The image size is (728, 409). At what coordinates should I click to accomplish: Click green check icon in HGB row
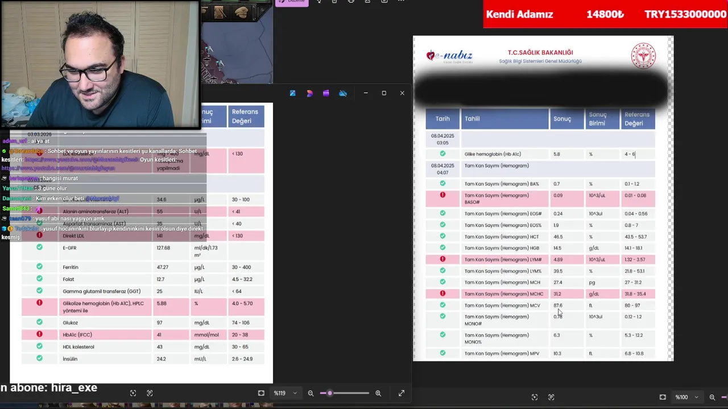pyautogui.click(x=442, y=248)
